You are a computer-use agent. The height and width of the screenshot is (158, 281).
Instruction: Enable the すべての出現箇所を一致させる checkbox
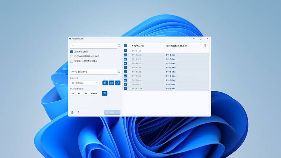[72, 57]
